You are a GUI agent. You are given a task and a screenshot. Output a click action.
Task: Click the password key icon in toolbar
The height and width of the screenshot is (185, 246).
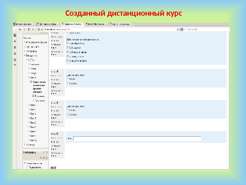(33, 29)
